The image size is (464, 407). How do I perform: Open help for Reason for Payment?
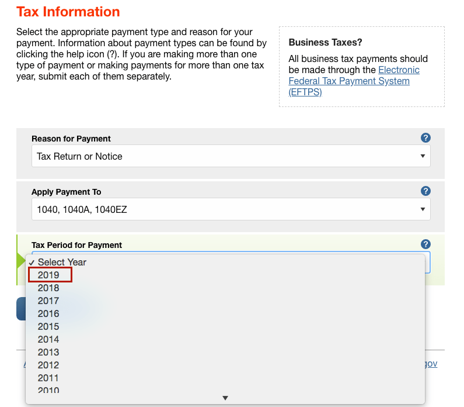(425, 138)
